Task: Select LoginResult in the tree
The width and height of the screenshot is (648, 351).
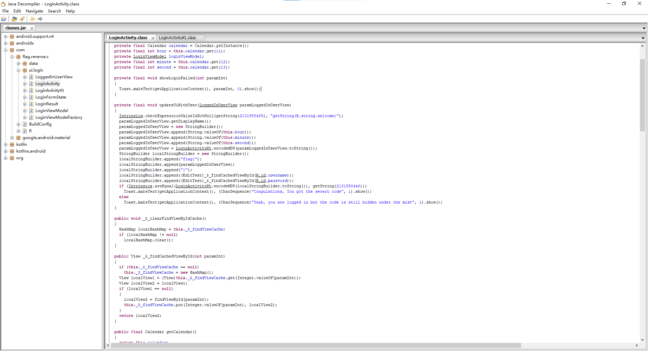Action: 47,104
